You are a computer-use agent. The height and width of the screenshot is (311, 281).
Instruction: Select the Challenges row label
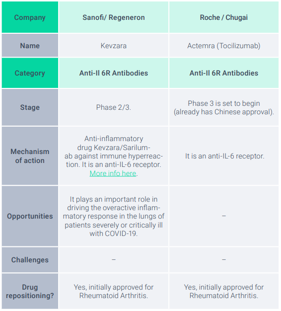[x=30, y=260]
